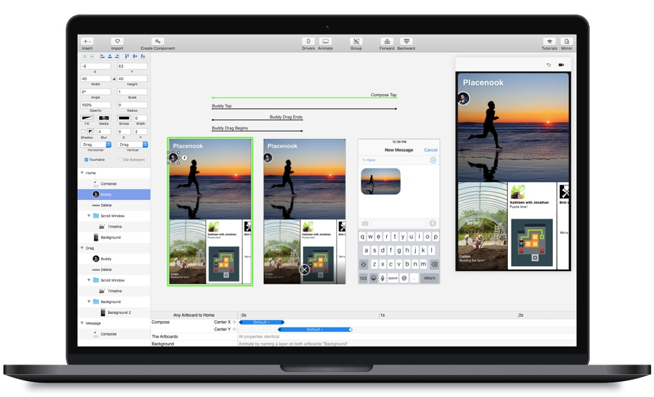Click the Create Component icon

pos(158,41)
